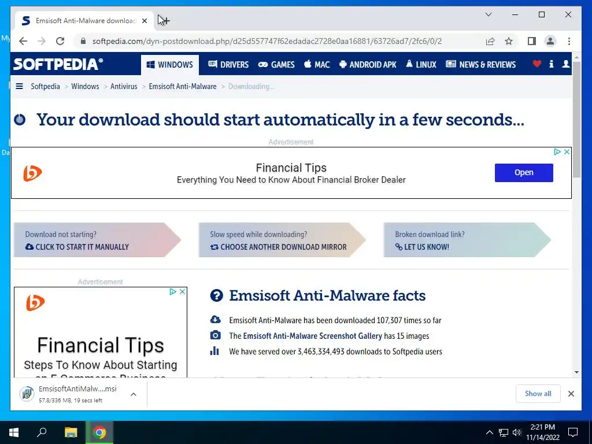Click the info 'i' icon in header
The image size is (592, 444).
point(551,64)
